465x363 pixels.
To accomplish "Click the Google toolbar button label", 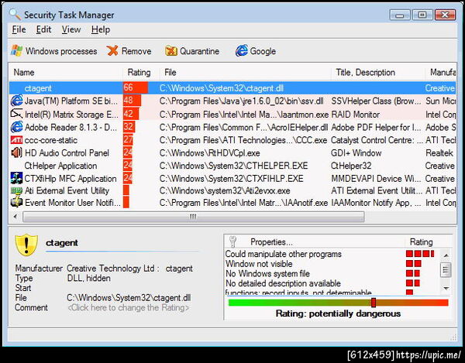I will click(x=263, y=51).
